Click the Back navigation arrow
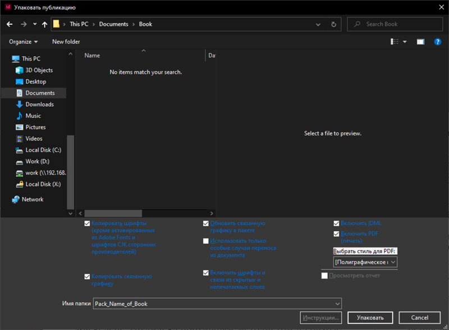The height and width of the screenshot is (330, 449). point(10,24)
